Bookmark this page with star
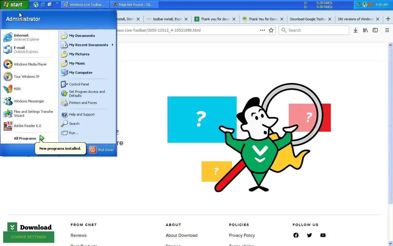This screenshot has width=393, height=246. [271, 30]
